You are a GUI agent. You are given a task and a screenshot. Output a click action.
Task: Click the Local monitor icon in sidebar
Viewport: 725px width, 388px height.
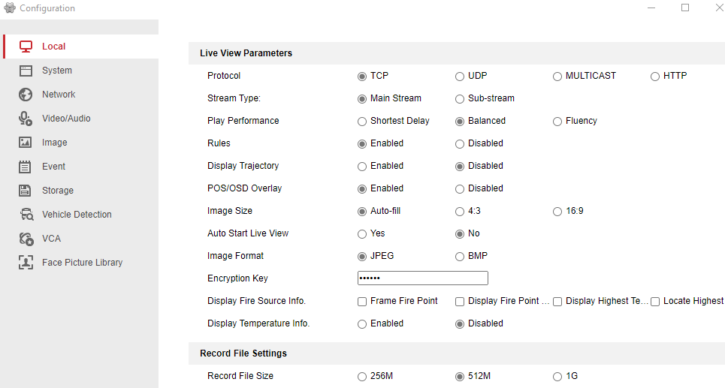pyautogui.click(x=26, y=47)
